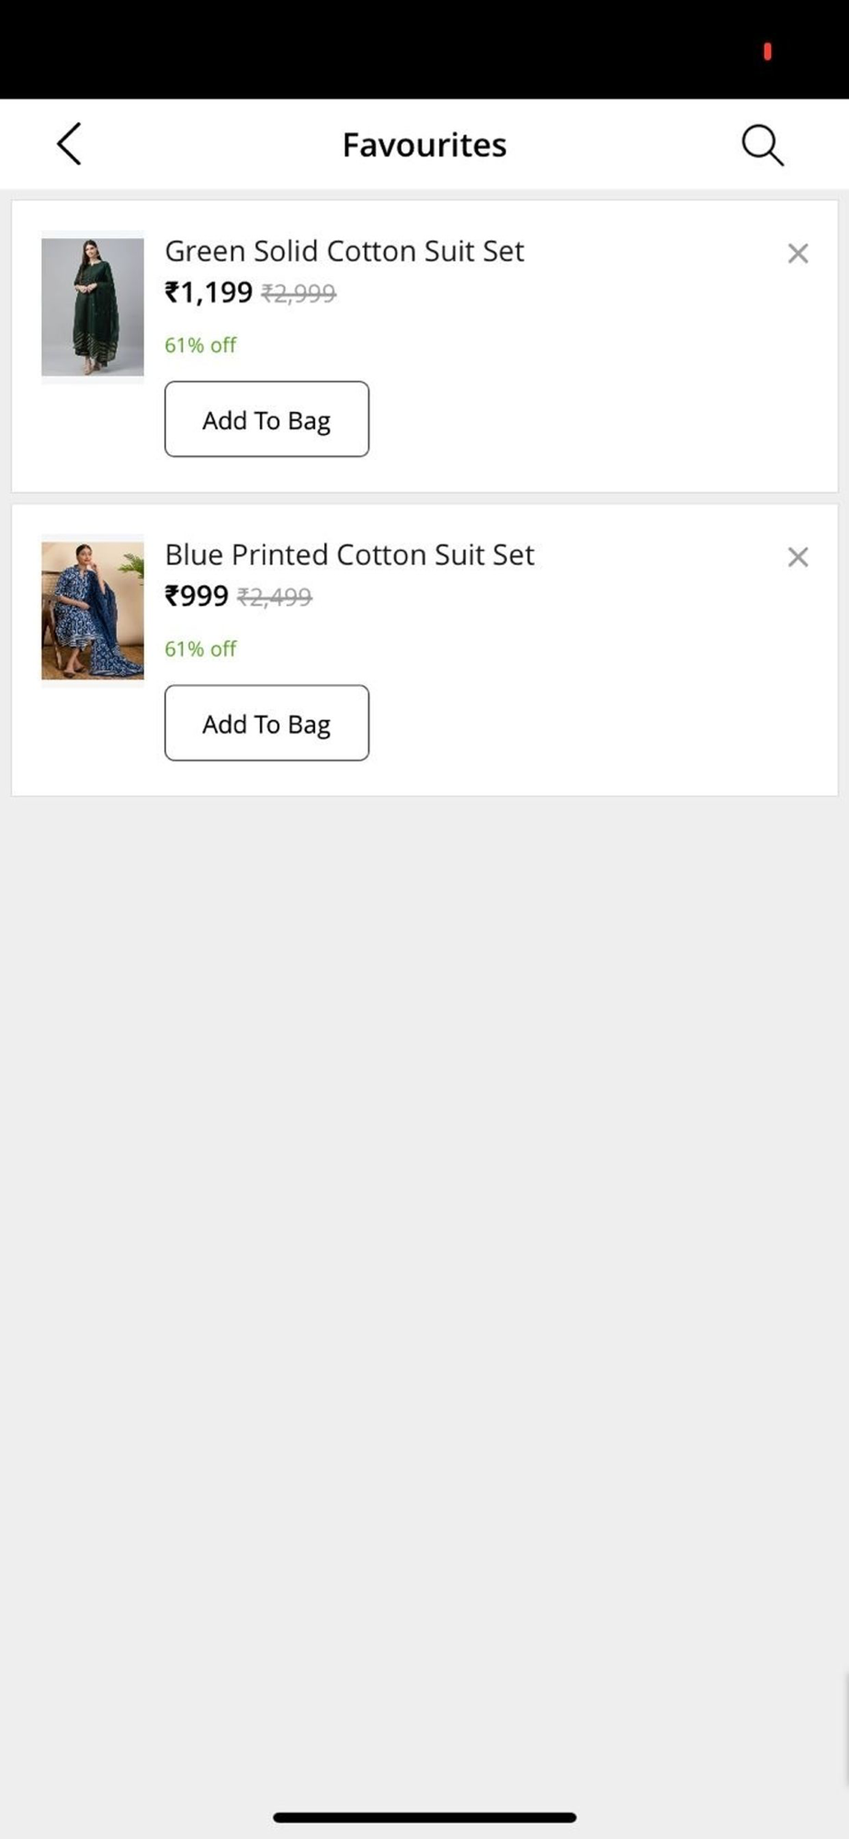849x1839 pixels.
Task: Tap the Green Solid Cotton Suit Set title
Action: pyautogui.click(x=344, y=251)
